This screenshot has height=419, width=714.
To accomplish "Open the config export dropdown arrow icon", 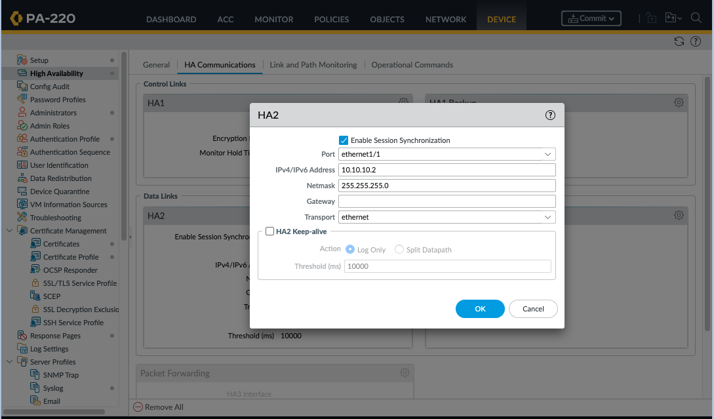I will click(680, 18).
